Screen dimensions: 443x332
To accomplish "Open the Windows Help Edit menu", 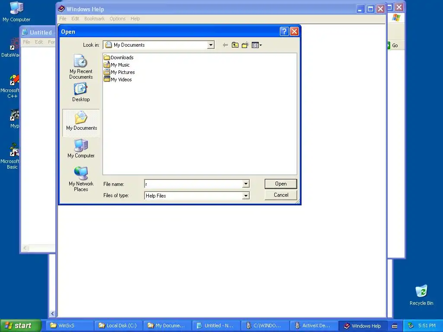I will 75,19.
